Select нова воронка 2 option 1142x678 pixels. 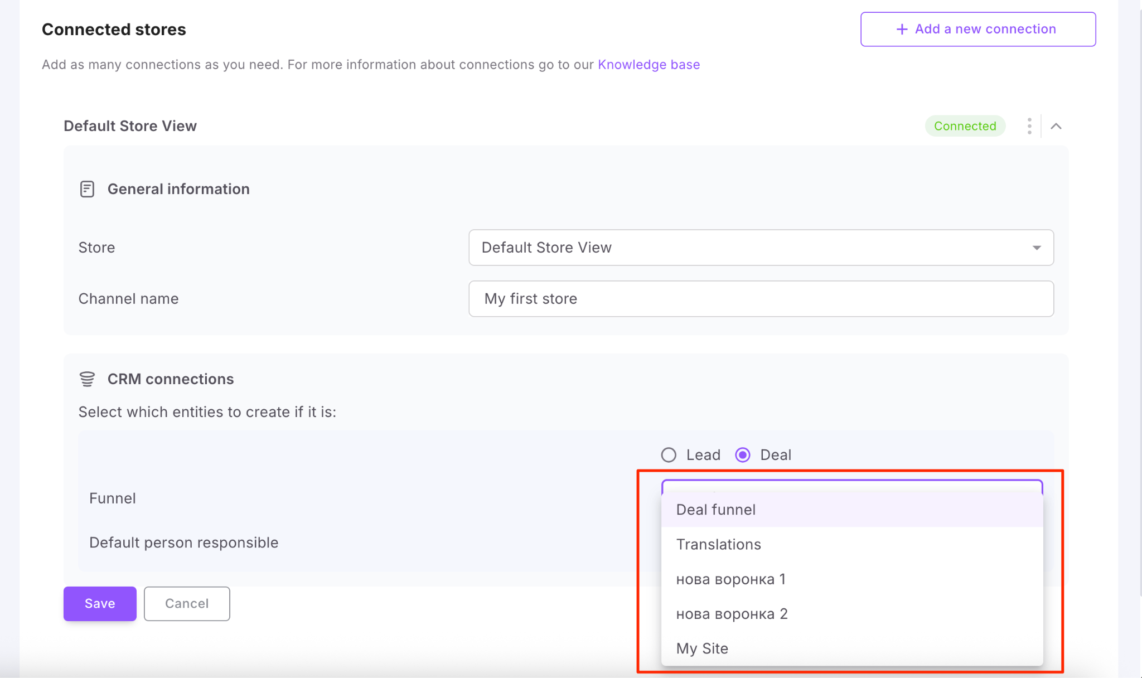(x=732, y=614)
